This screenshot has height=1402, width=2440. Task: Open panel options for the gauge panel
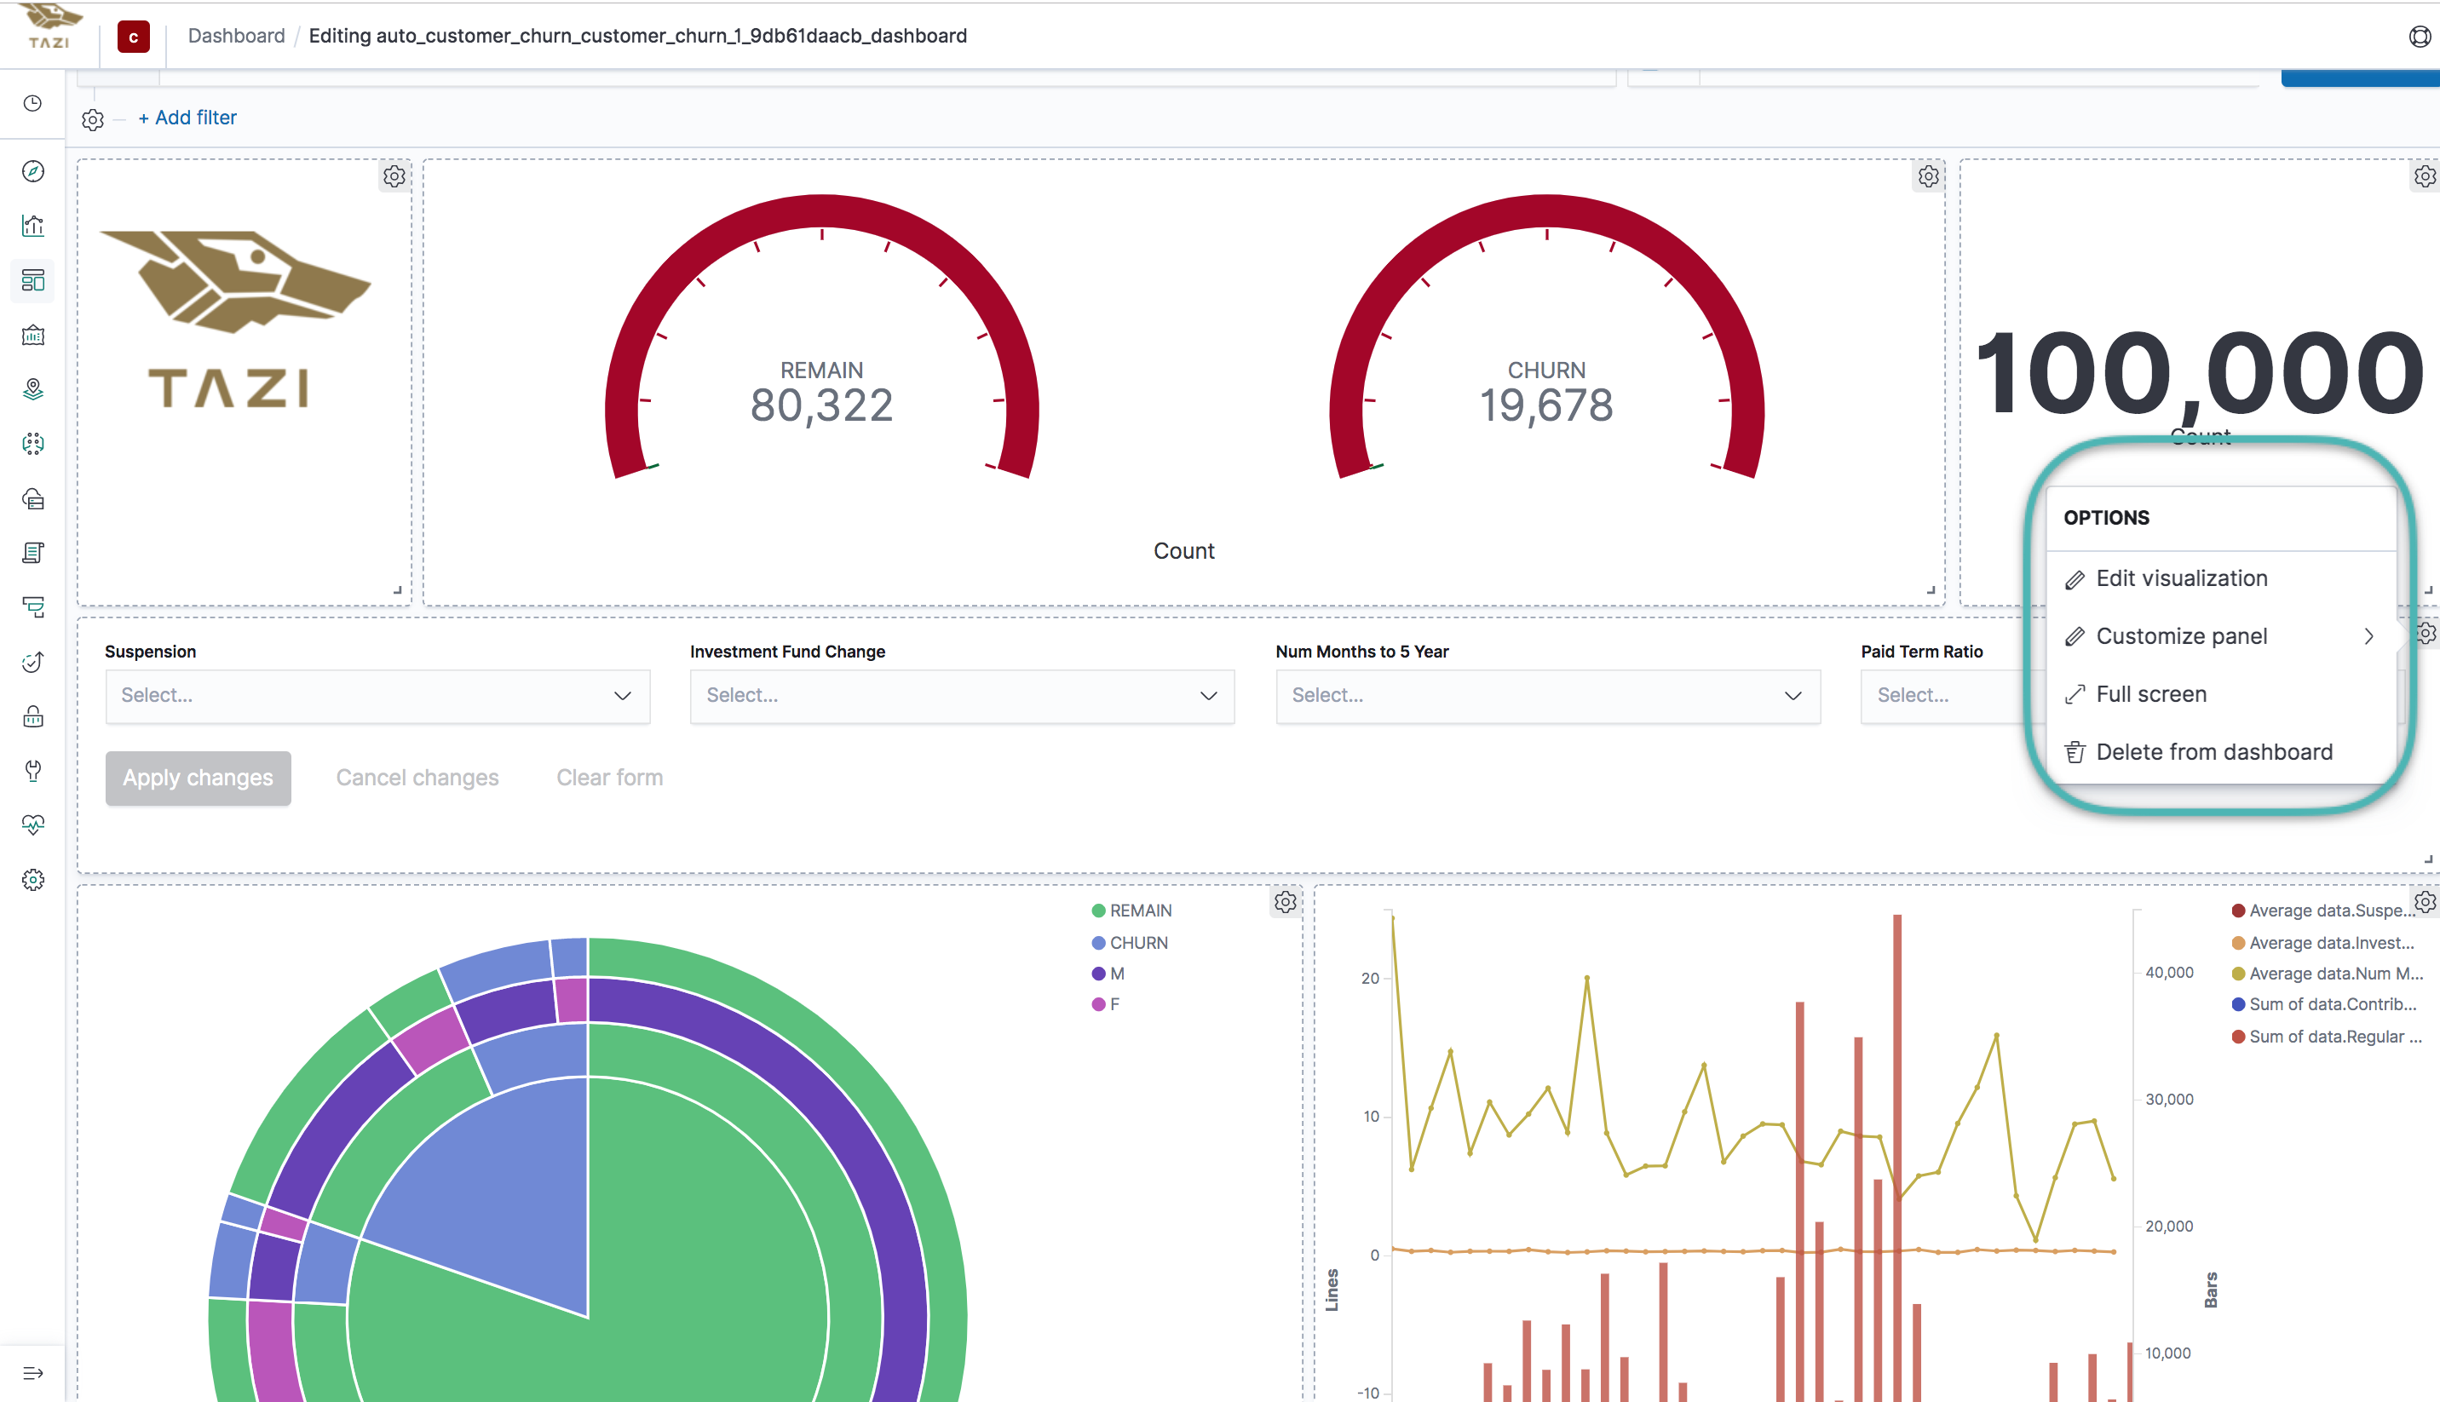pos(1928,176)
